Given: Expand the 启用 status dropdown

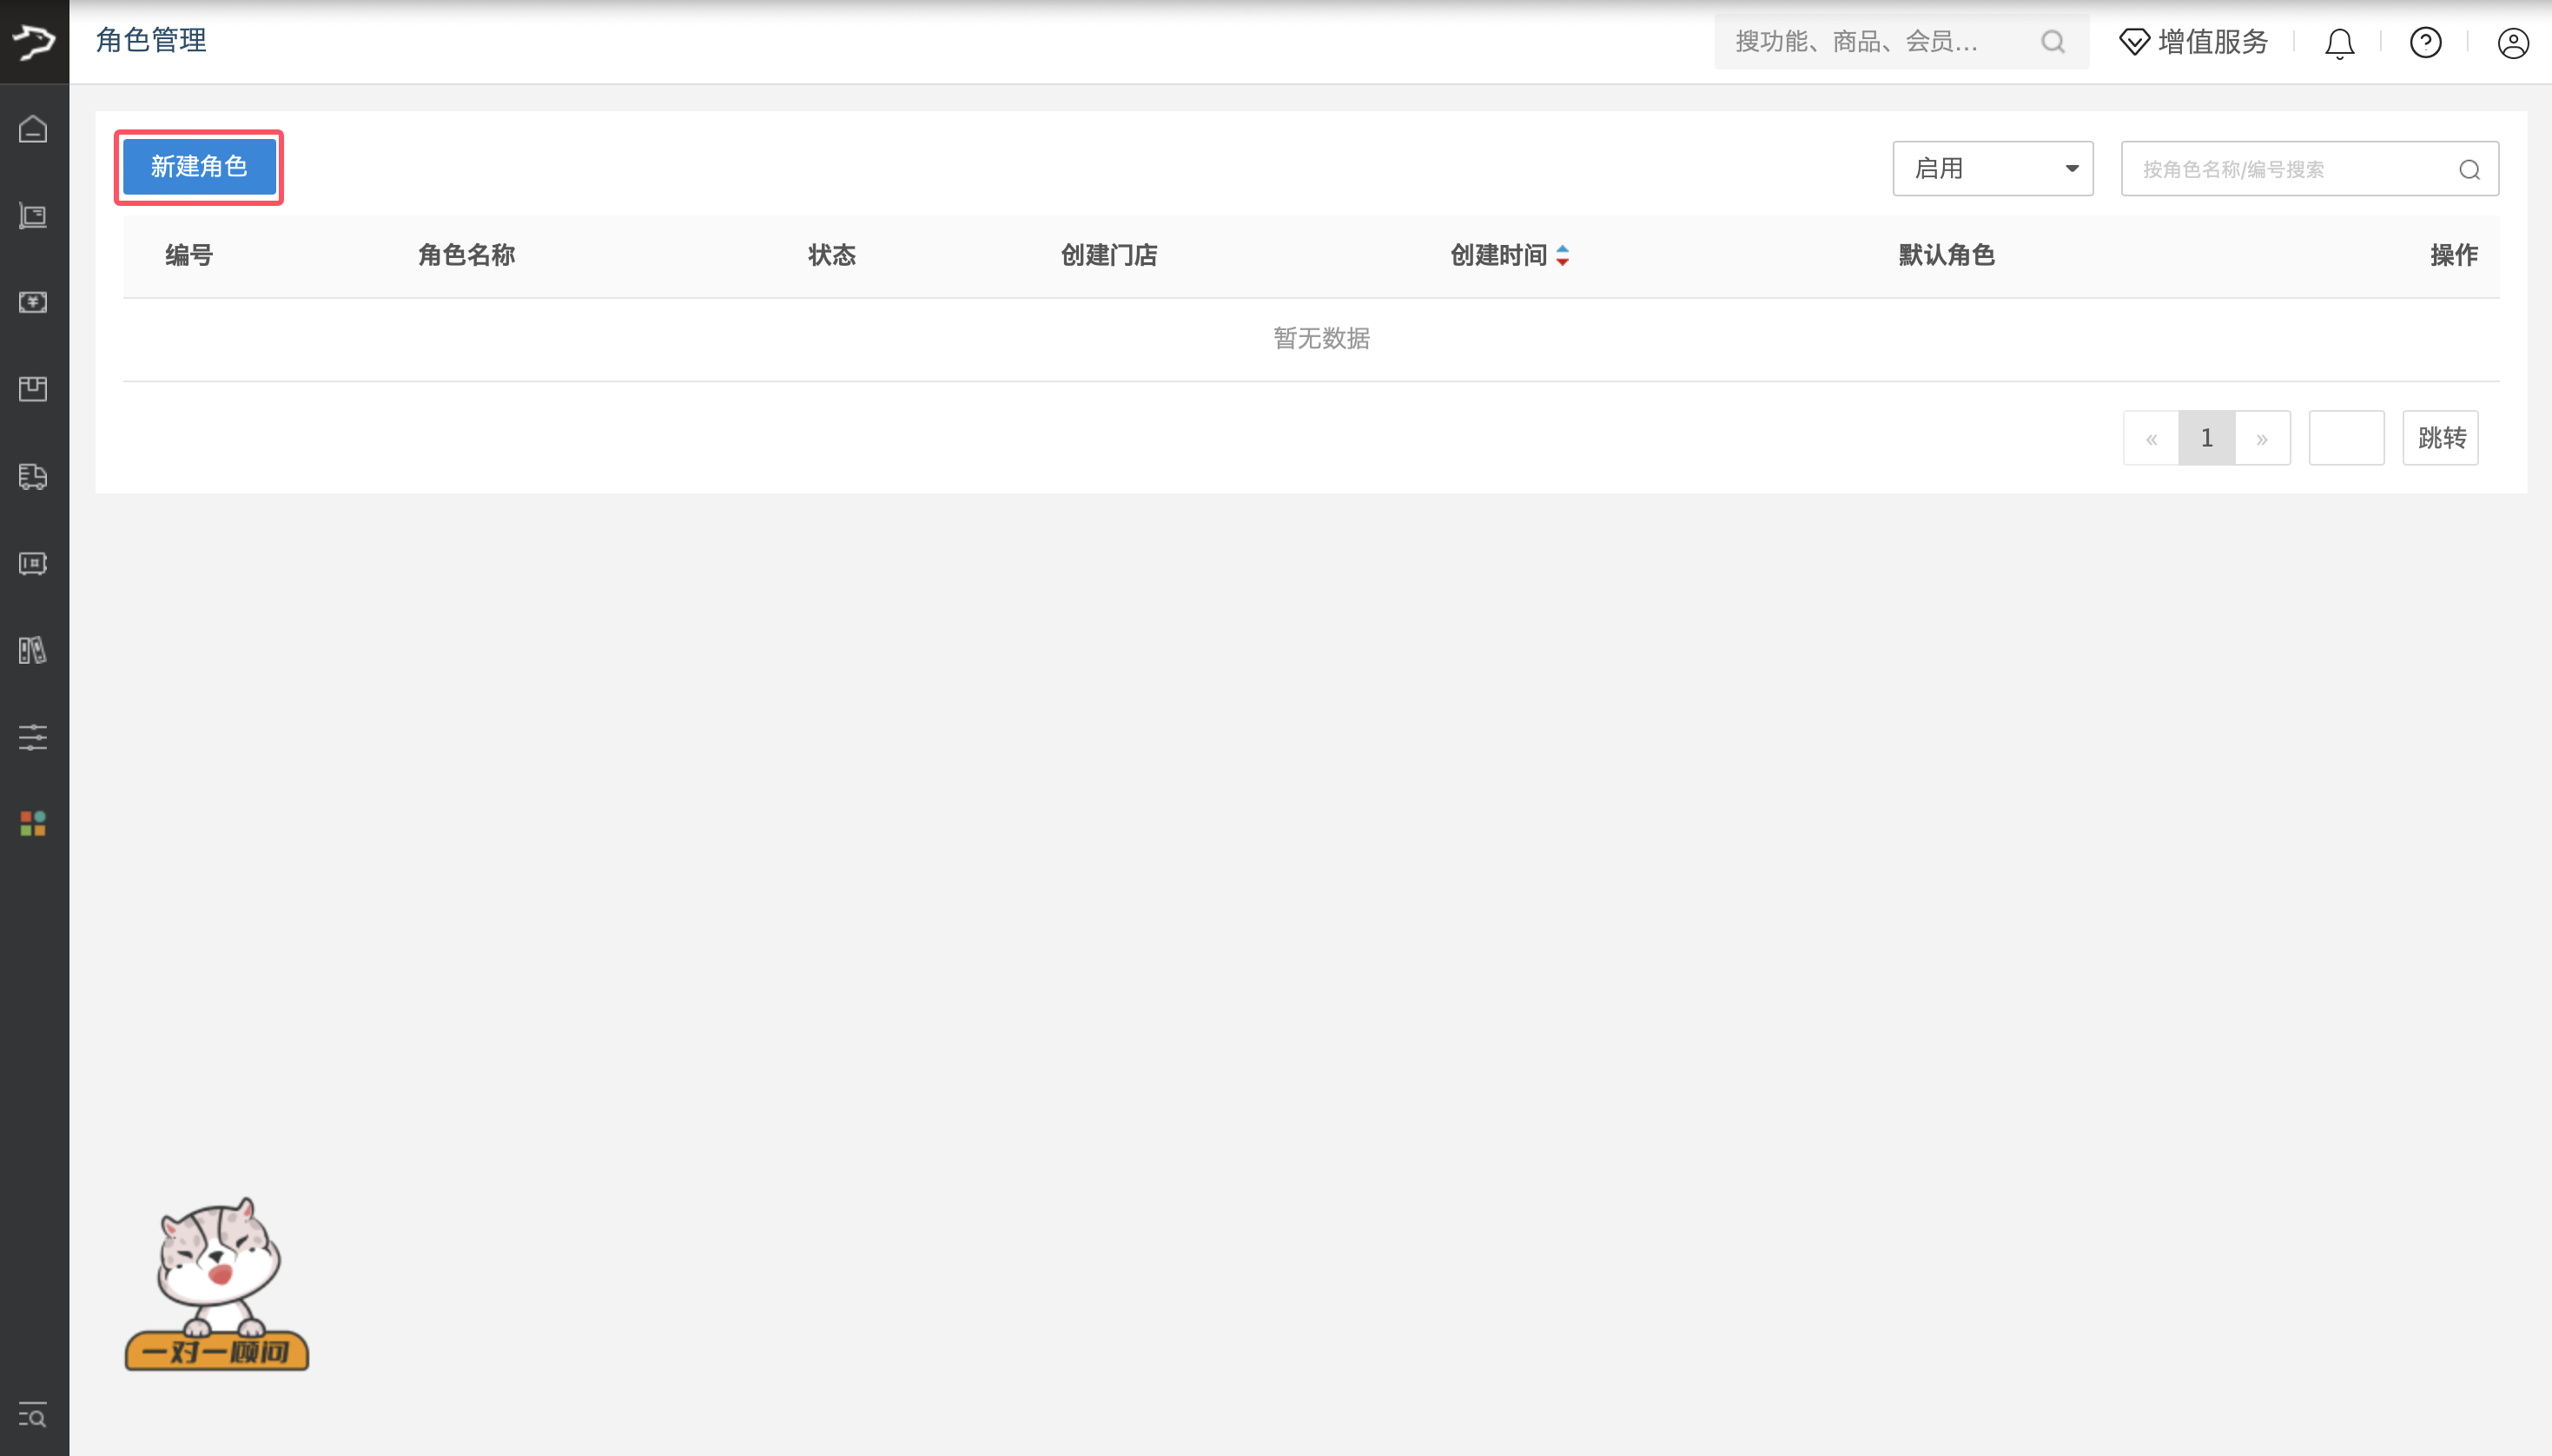Looking at the screenshot, I should tap(1993, 168).
